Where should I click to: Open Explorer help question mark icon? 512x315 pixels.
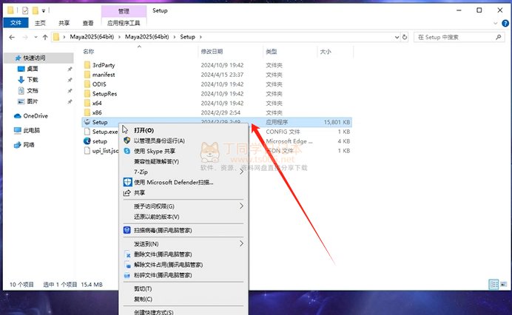(x=505, y=23)
